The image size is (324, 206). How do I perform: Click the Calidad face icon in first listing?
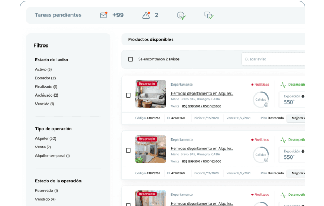point(266,105)
